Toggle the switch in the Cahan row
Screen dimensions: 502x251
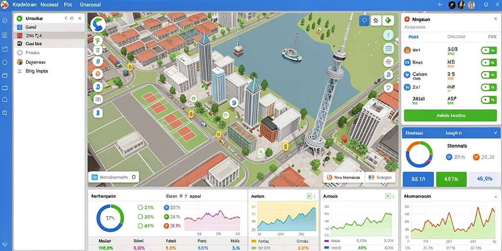[489, 75]
